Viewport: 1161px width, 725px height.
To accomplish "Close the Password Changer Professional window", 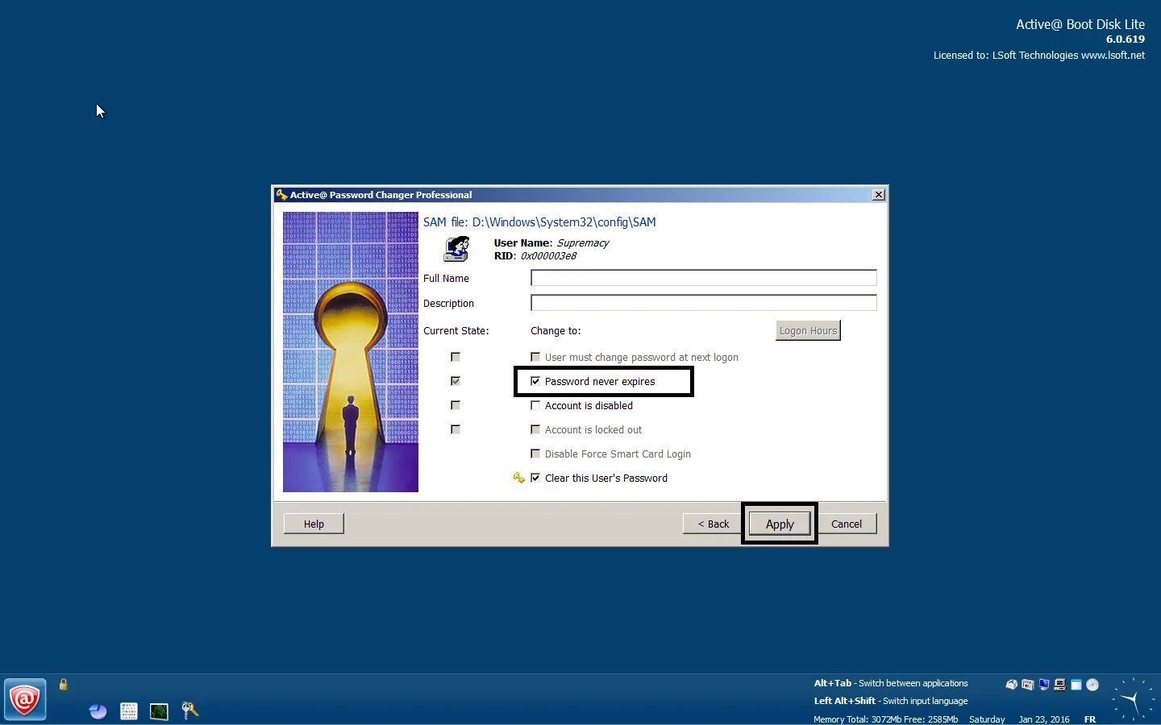I will tap(879, 195).
